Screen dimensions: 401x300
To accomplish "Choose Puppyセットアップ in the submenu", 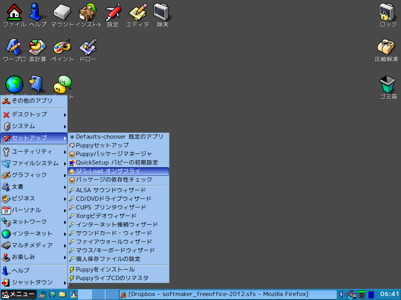I will click(x=118, y=145).
